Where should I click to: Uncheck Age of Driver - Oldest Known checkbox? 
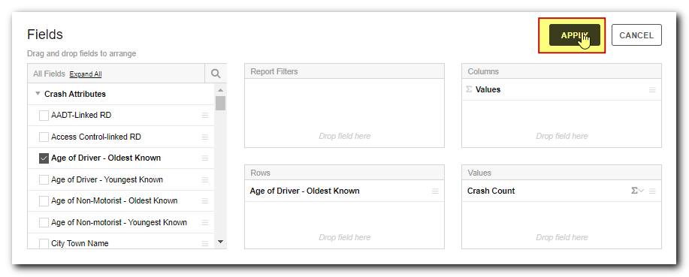click(x=44, y=158)
